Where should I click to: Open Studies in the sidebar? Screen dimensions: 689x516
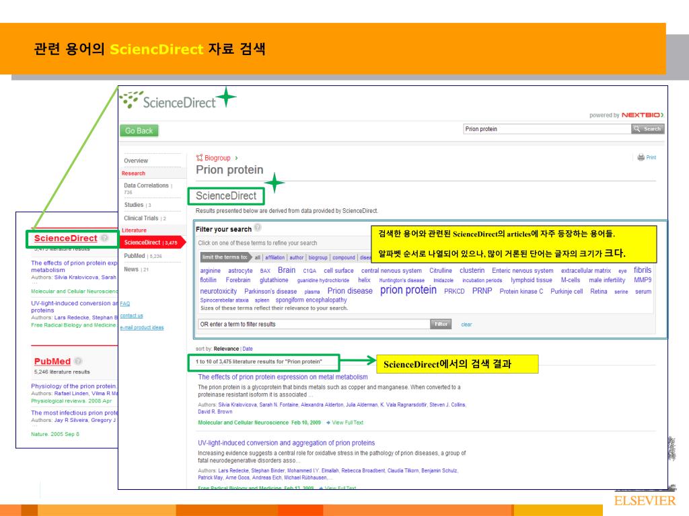(x=134, y=205)
